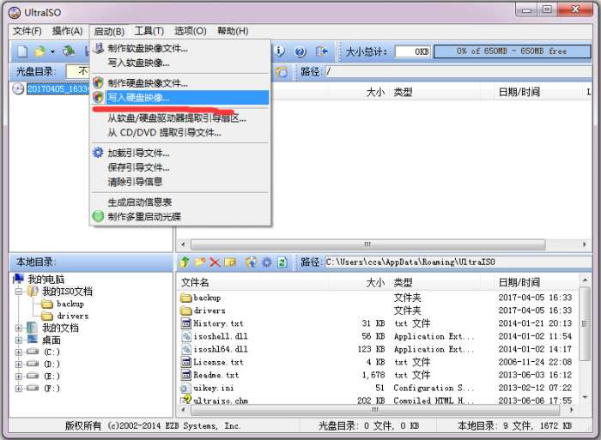Expand the (C:) drive tree node
The image size is (601, 440).
[x=18, y=352]
